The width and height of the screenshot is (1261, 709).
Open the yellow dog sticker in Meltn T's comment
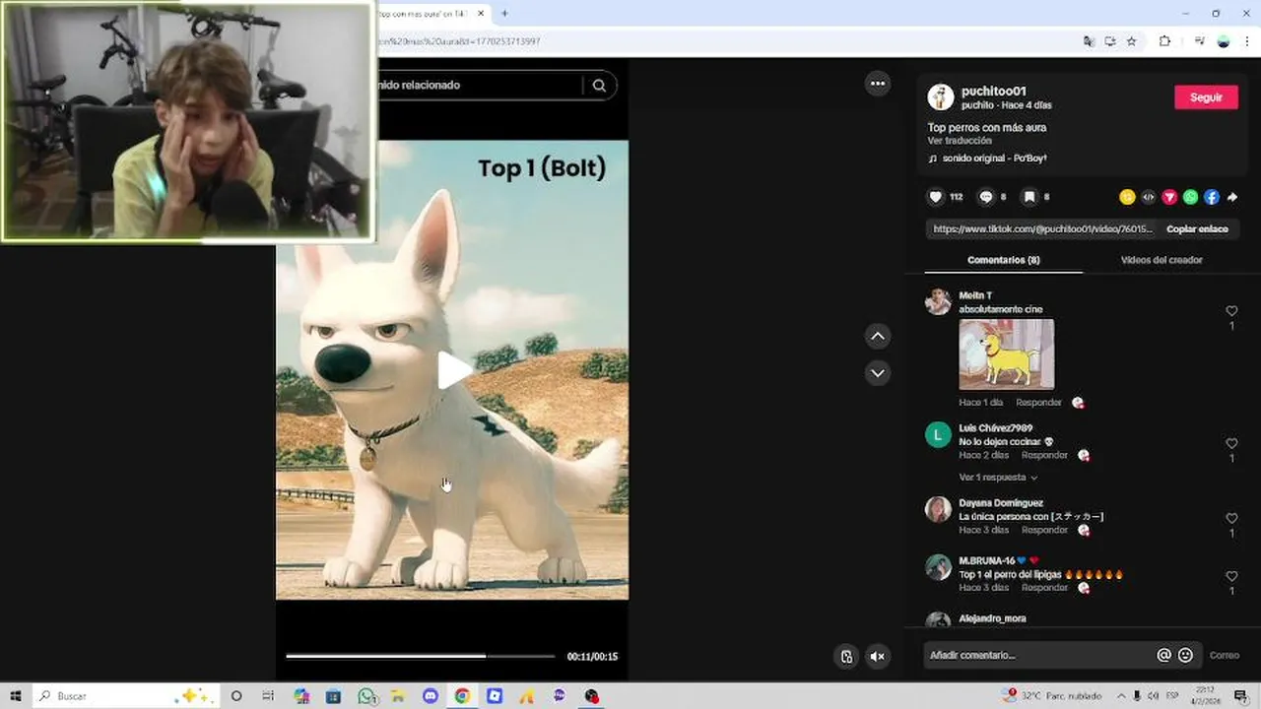coord(1006,354)
